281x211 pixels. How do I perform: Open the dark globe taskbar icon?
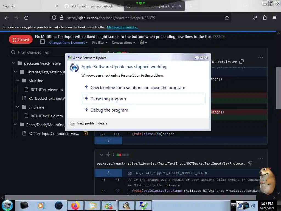click(59, 206)
